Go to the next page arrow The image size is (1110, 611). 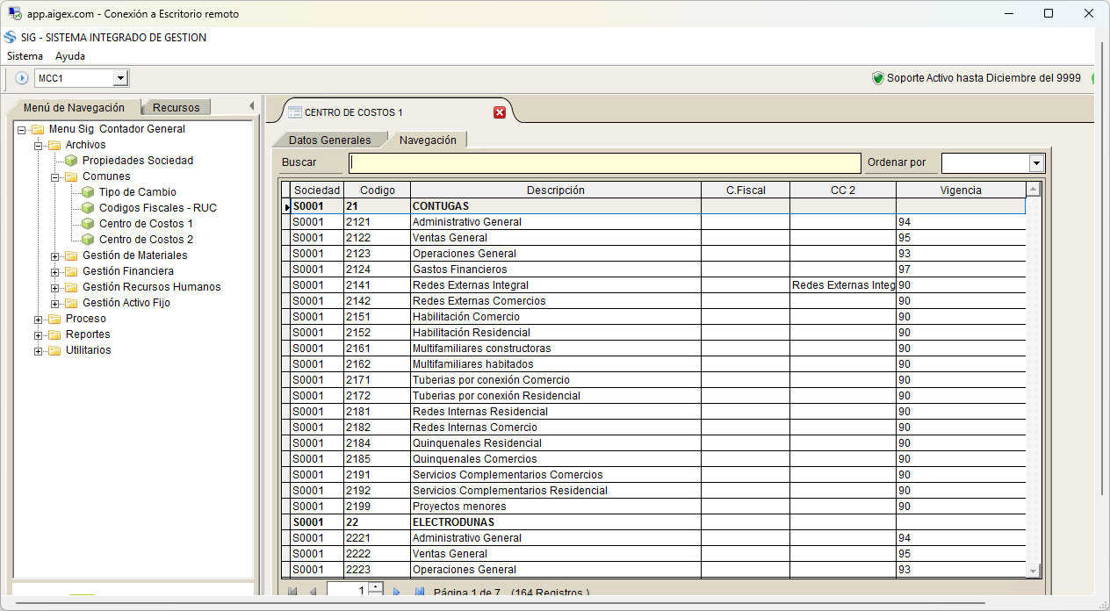click(x=396, y=593)
